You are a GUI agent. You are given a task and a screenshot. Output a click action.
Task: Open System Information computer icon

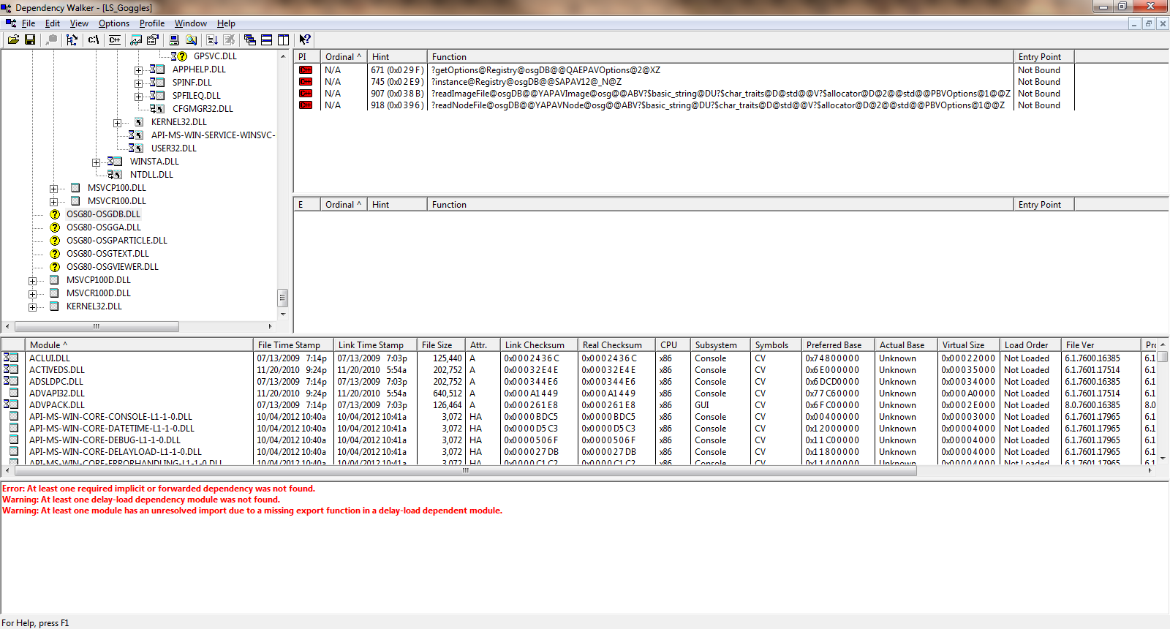(x=174, y=39)
